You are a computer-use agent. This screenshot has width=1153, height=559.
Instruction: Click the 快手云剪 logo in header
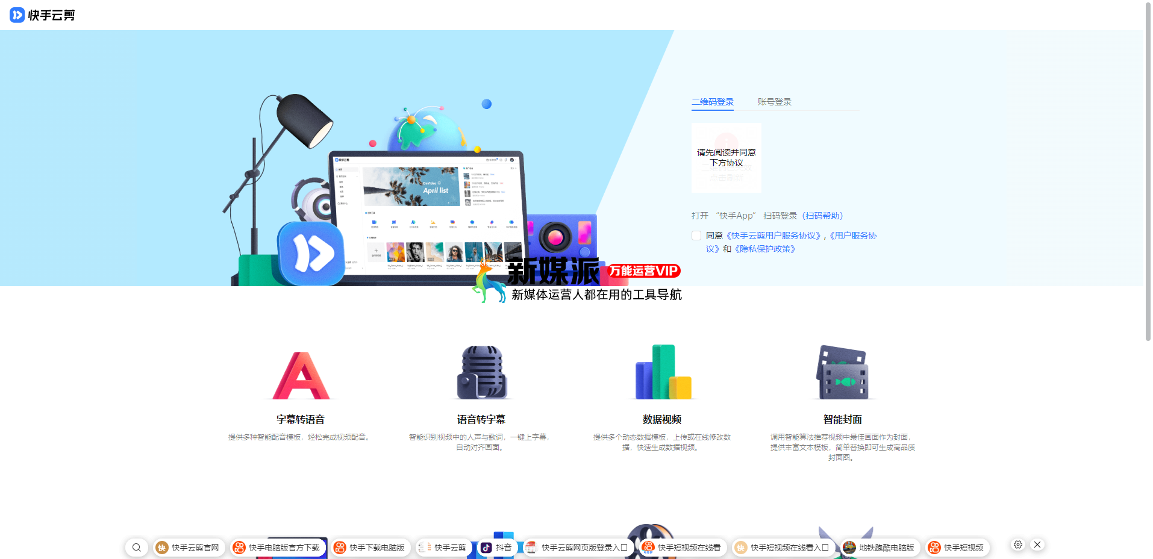tap(42, 15)
